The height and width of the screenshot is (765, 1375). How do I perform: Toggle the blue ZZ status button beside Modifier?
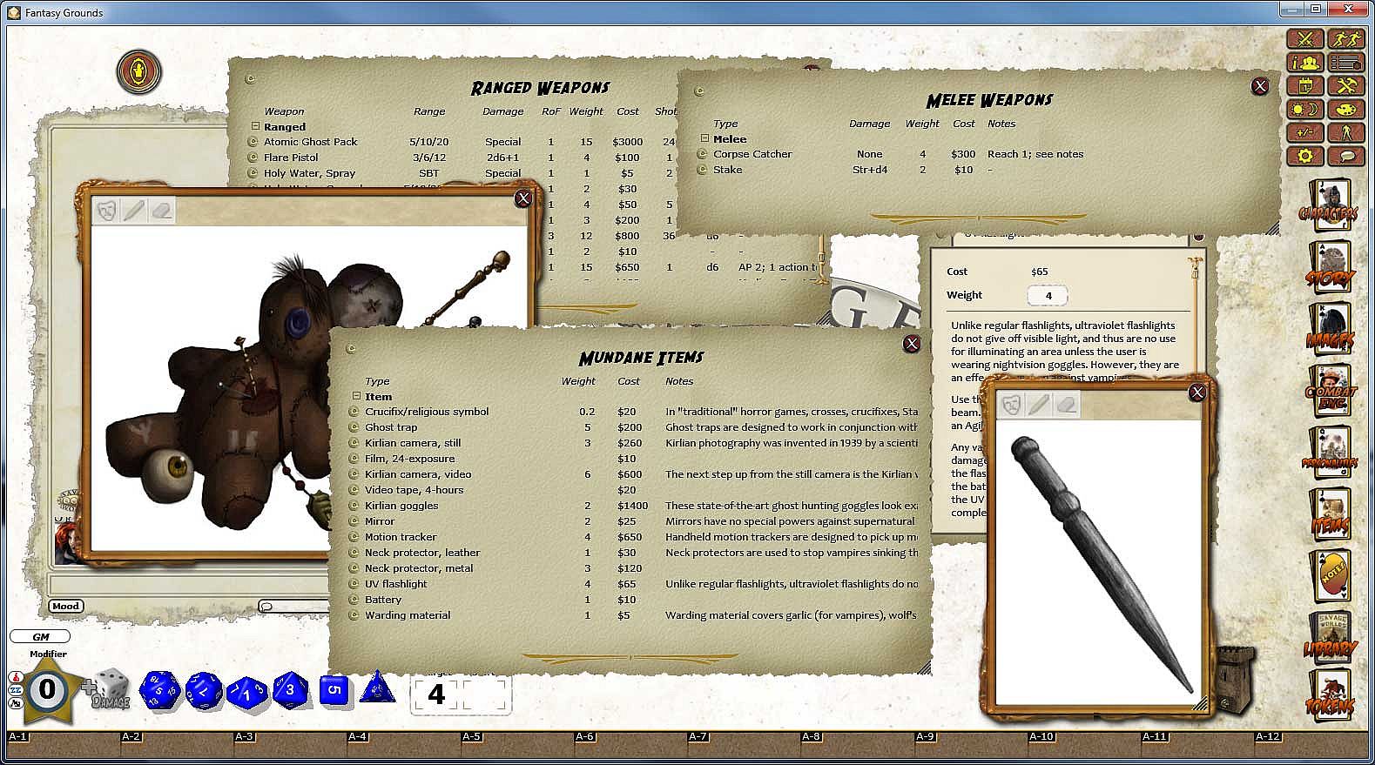tap(15, 690)
